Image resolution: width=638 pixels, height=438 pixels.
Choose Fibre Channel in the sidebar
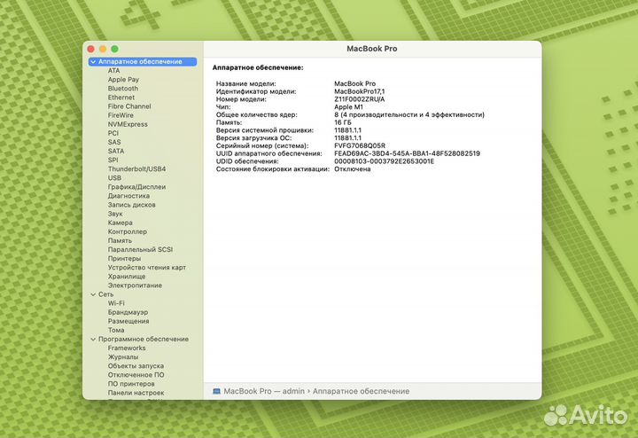tap(129, 106)
